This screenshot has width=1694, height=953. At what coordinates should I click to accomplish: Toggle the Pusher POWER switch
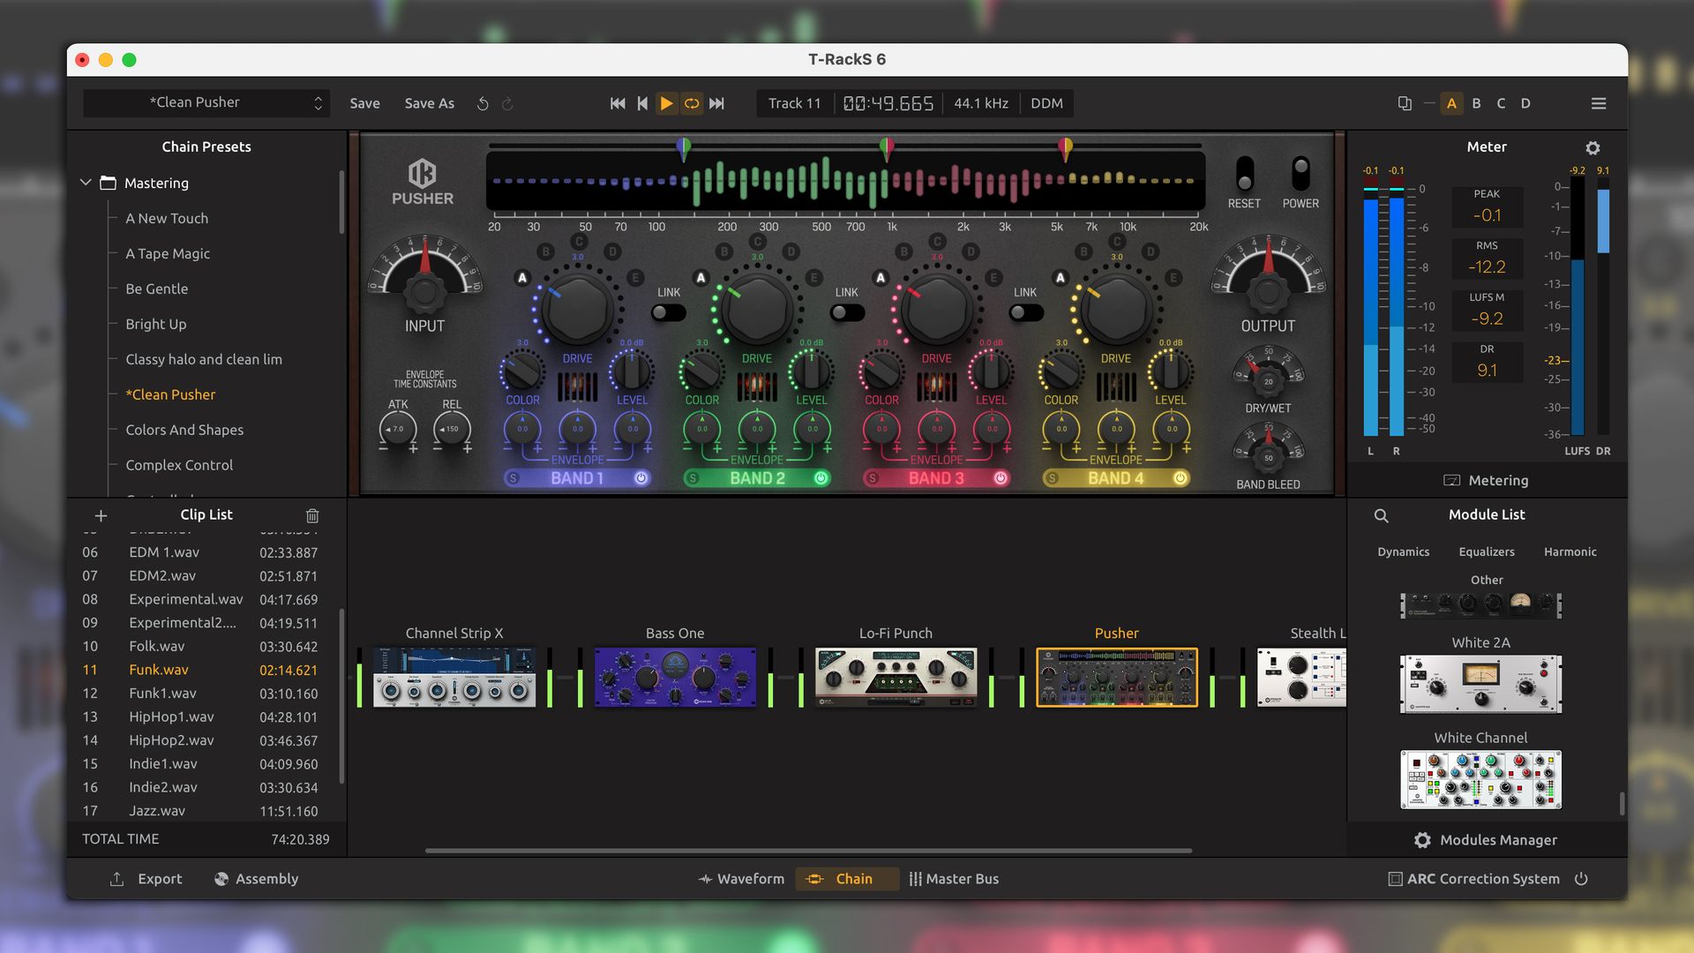1299,173
